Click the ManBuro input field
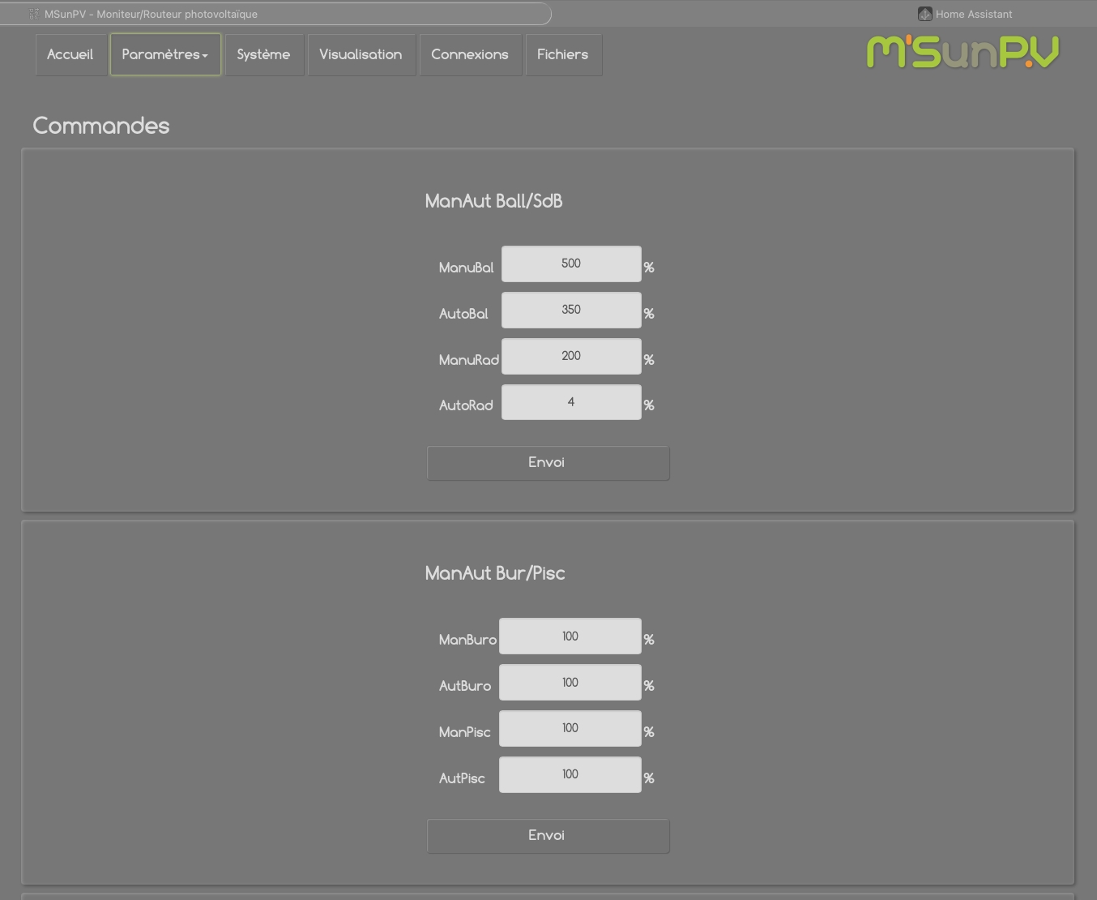 click(570, 636)
